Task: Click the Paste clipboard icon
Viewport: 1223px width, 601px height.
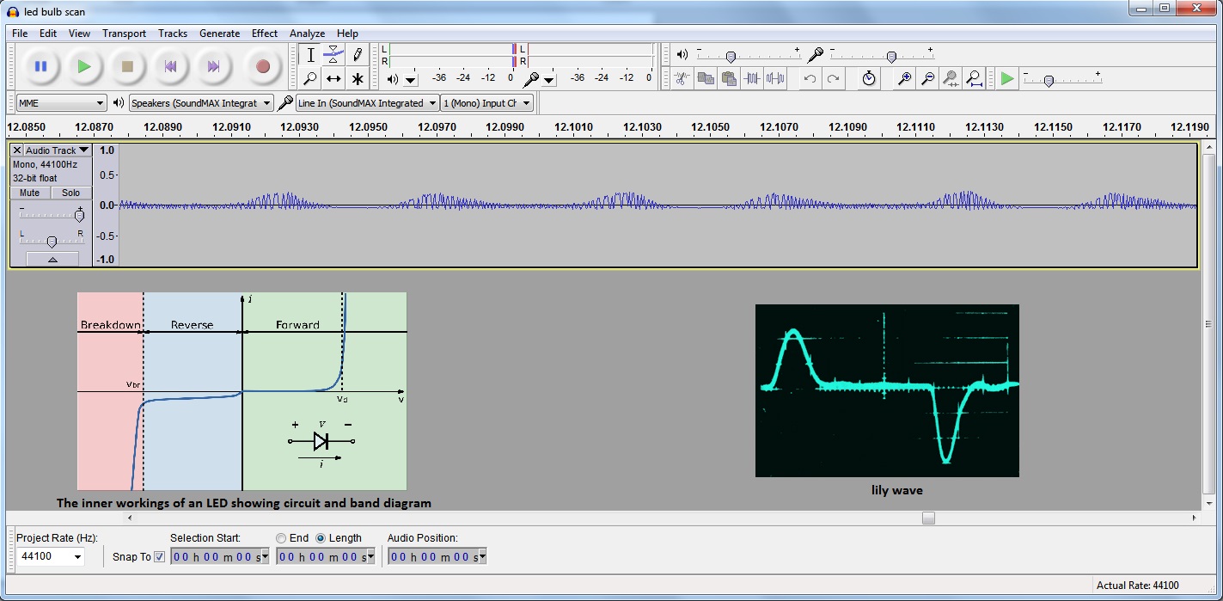Action: [729, 78]
